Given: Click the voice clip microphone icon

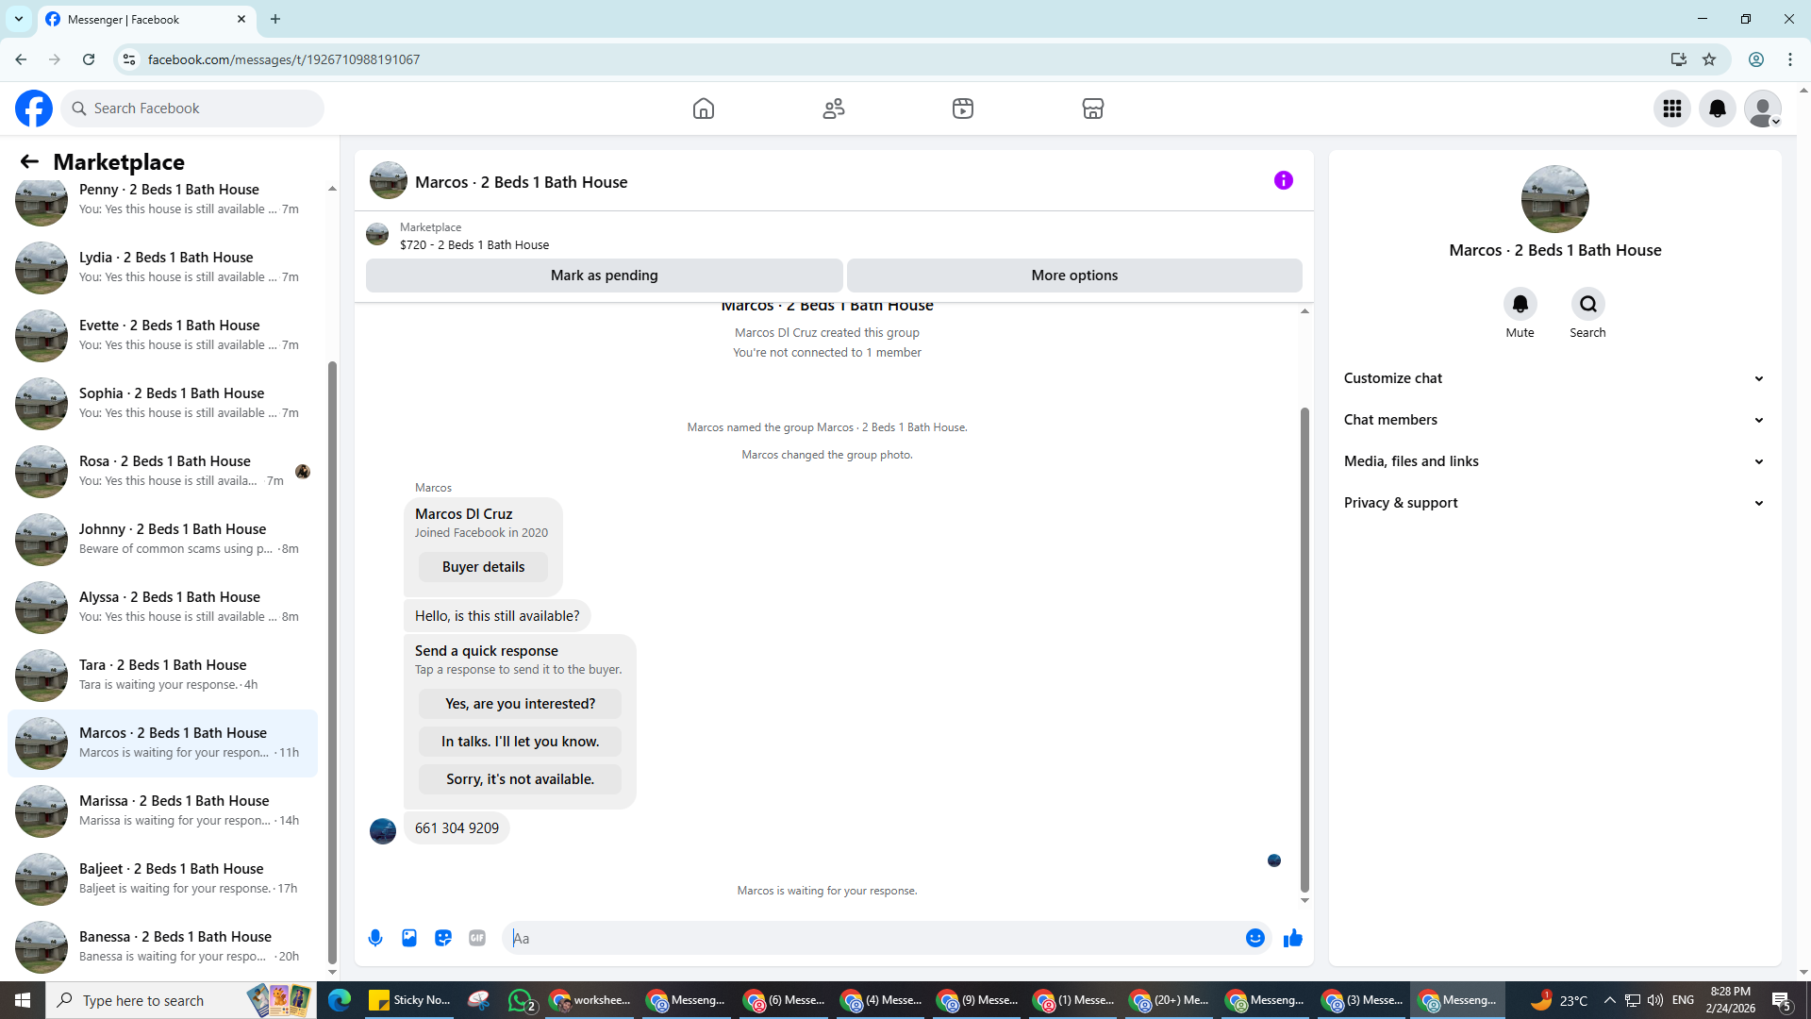Looking at the screenshot, I should 375,938.
